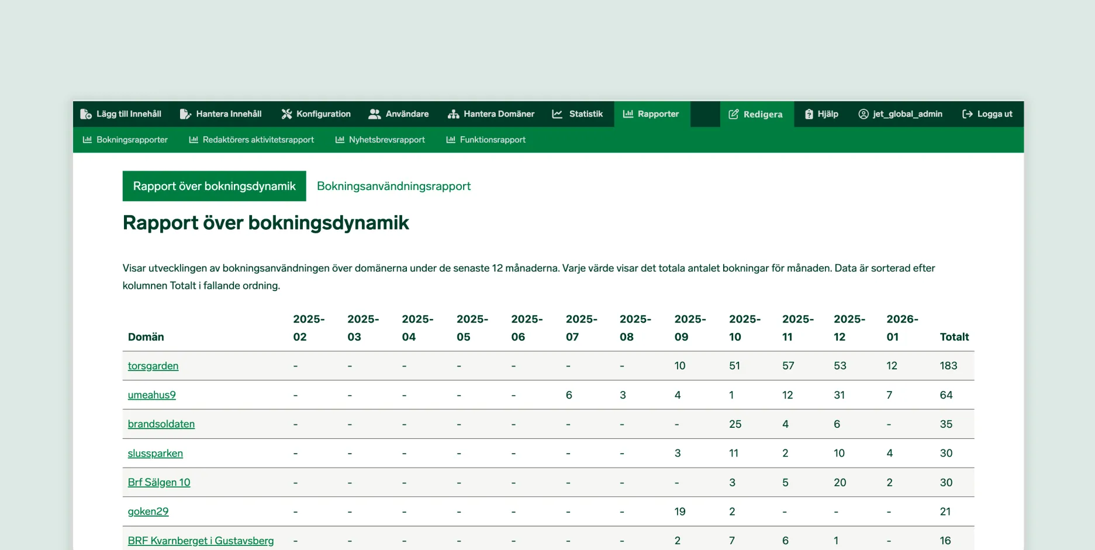Click the 2026-01 column header
Image resolution: width=1095 pixels, height=550 pixels.
click(902, 328)
